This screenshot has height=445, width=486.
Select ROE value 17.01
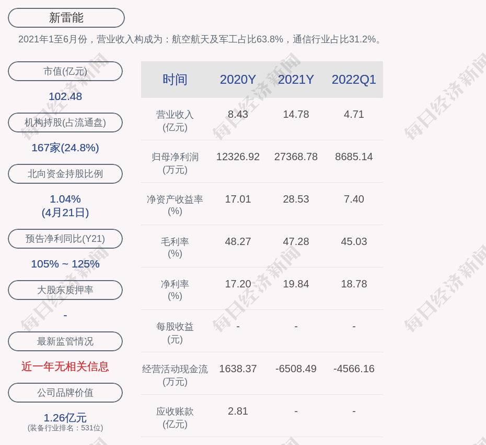tap(238, 199)
